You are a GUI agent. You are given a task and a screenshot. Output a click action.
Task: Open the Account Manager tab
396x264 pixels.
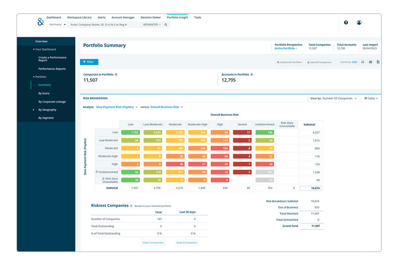pyautogui.click(x=123, y=17)
